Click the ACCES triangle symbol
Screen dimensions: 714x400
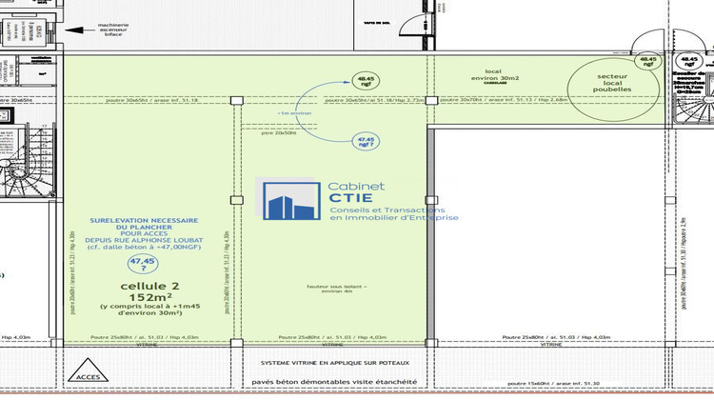[88, 370]
